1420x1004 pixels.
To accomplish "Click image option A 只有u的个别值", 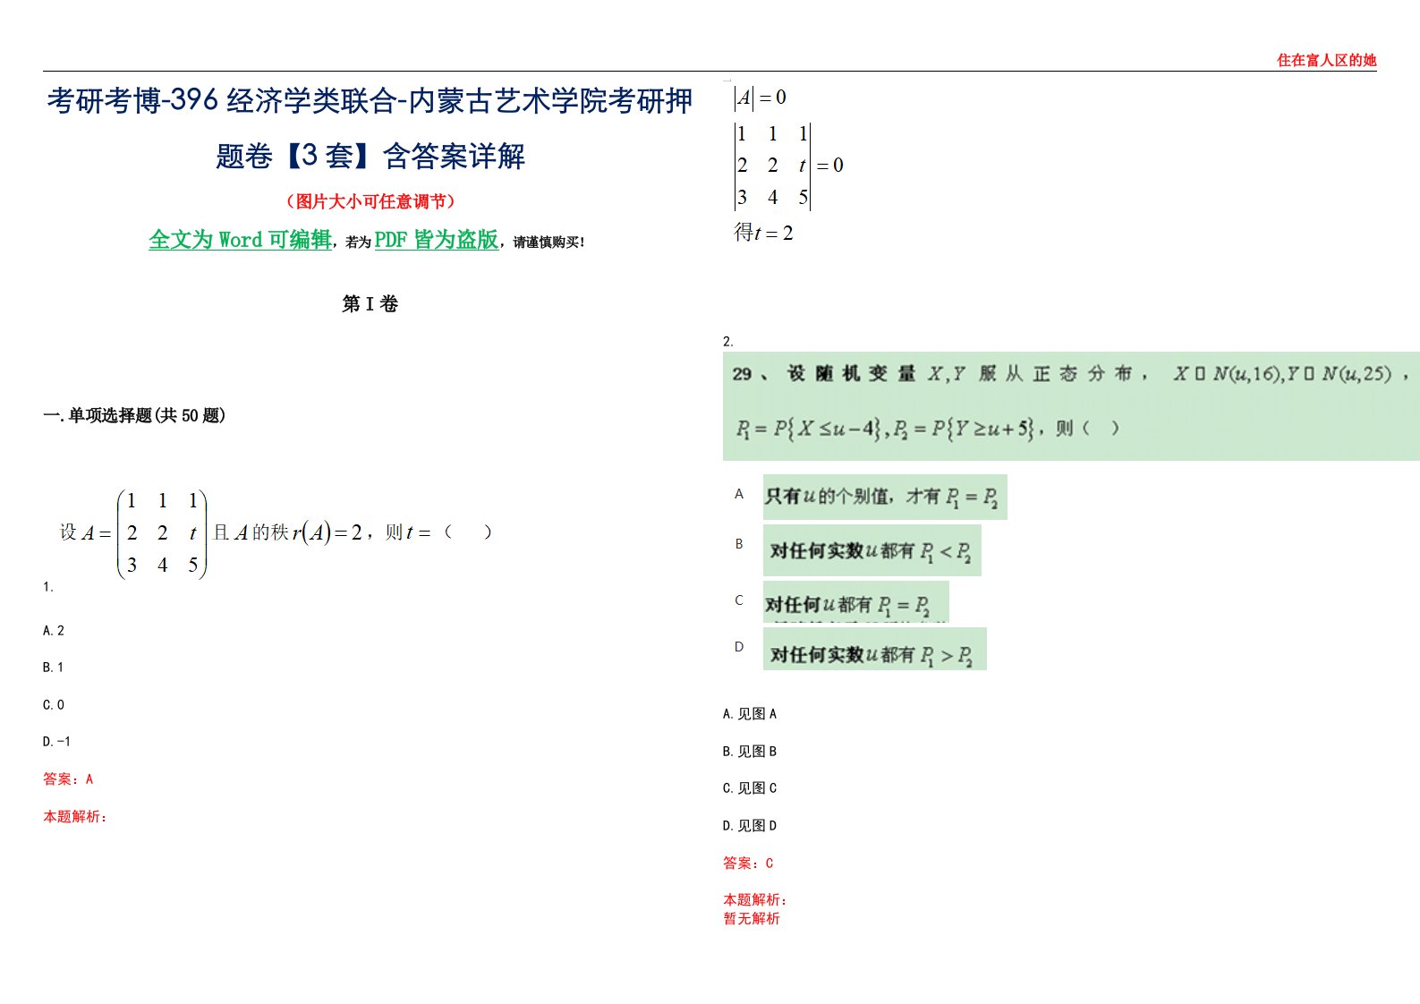I will click(885, 497).
